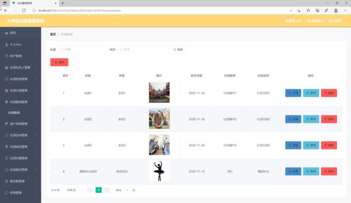Screen dimensions: 351x203
Task: Focus the go-to page number input
Action: [127, 190]
